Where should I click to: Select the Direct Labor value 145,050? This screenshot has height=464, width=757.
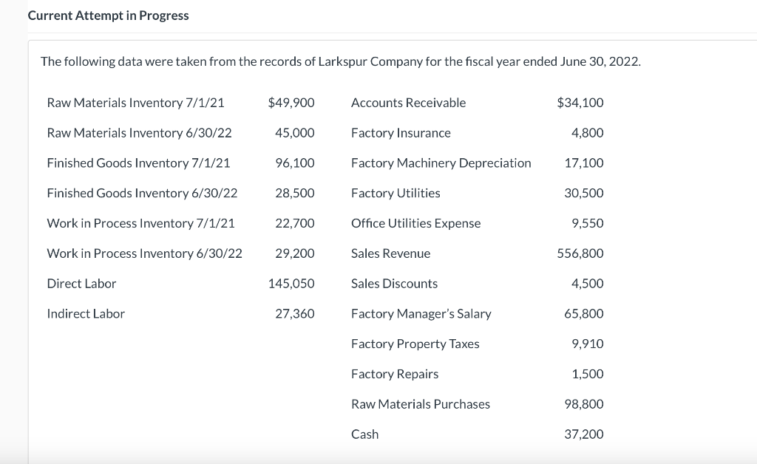[x=291, y=284]
